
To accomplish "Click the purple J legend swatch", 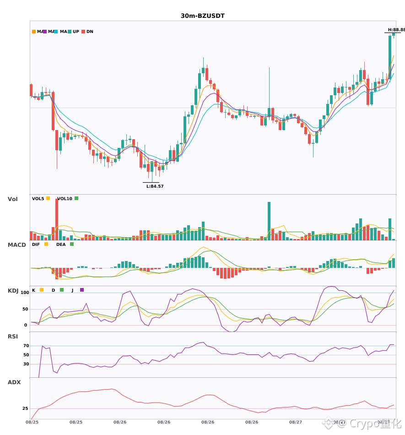I will pos(82,290).
